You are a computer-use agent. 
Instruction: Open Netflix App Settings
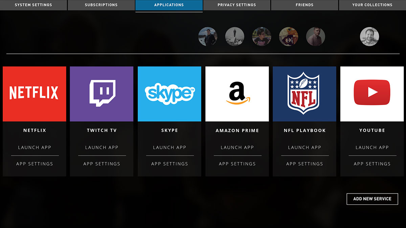point(35,164)
